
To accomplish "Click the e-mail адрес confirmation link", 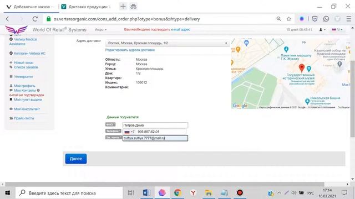I will click(x=180, y=29).
